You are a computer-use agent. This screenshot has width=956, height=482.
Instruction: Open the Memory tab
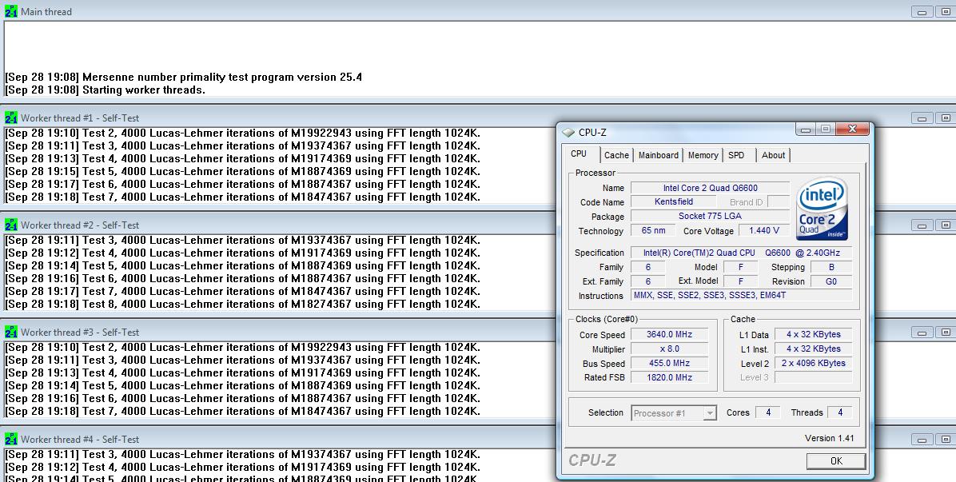703,155
